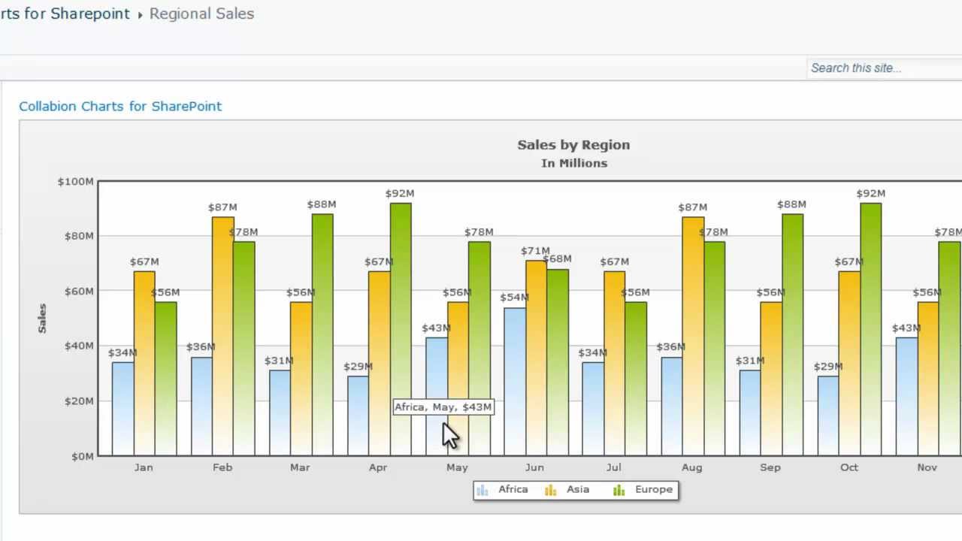Viewport: 962px width, 541px height.
Task: Click the Apr x-axis label
Action: pyautogui.click(x=378, y=467)
